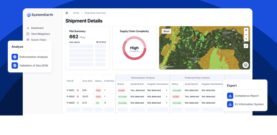Click the Deforestation Analysis column group header
The image size is (277, 135).
(x=143, y=78)
